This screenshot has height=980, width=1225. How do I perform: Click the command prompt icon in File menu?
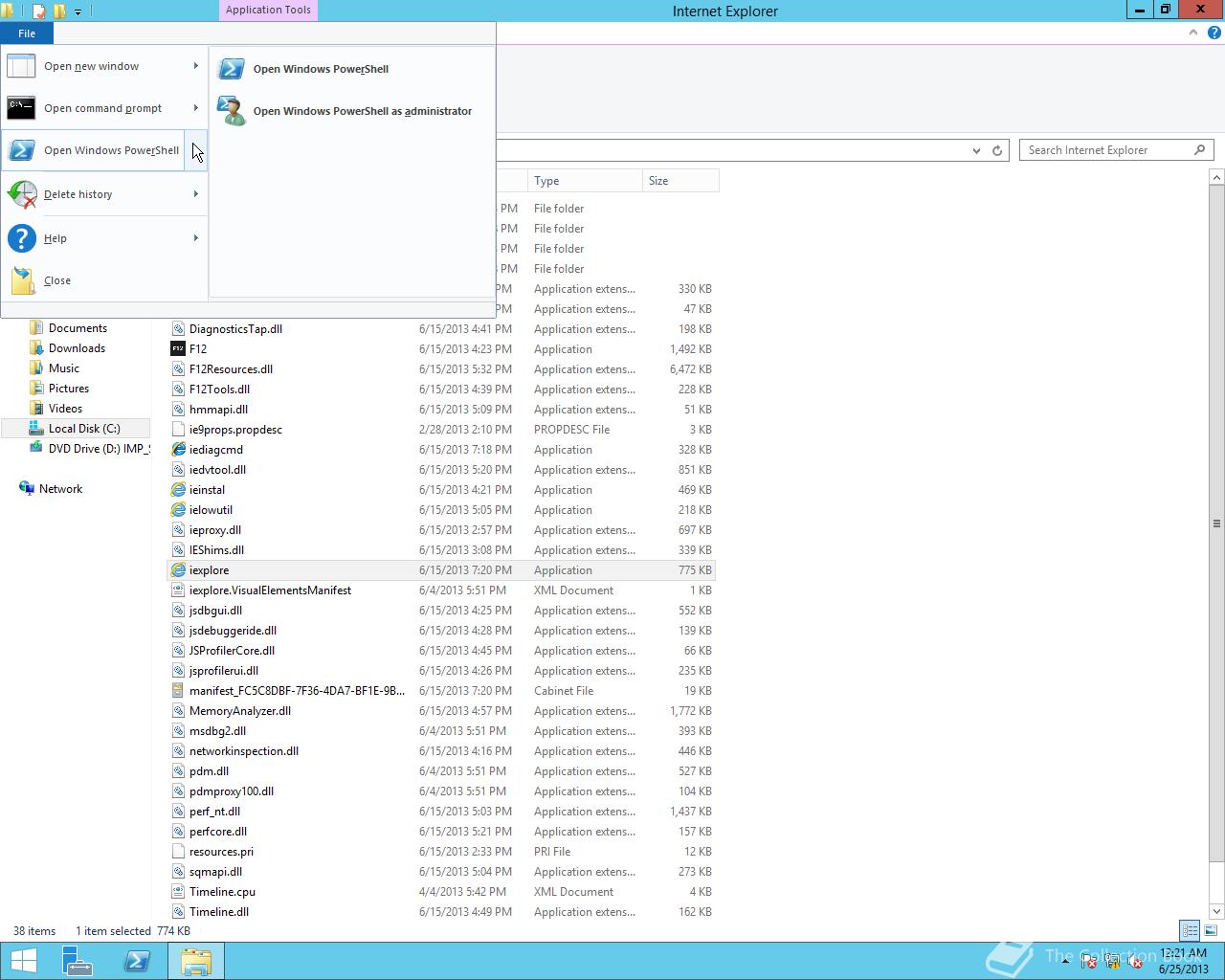tap(21, 107)
